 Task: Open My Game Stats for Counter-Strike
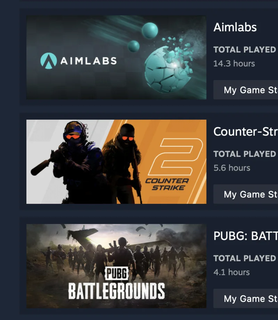tap(246, 194)
